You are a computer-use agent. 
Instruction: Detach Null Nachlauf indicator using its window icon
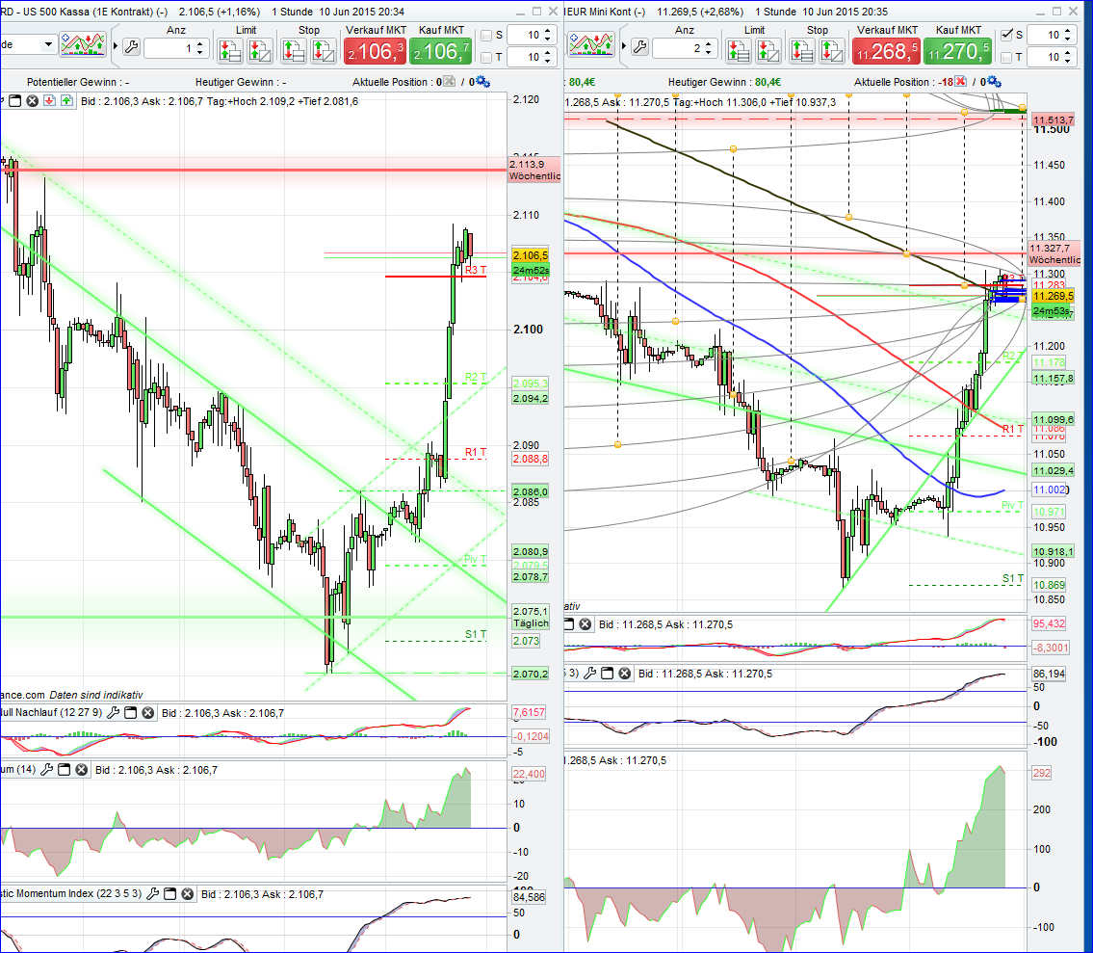[129, 712]
